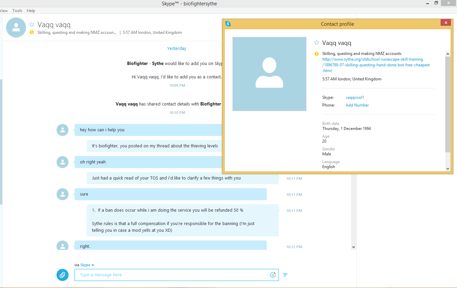
Task: Open the Help menu
Action: 31,11
